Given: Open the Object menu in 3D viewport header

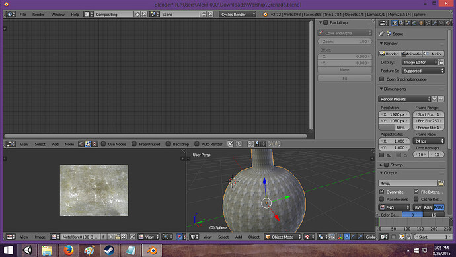Looking at the screenshot, I should point(254,237).
